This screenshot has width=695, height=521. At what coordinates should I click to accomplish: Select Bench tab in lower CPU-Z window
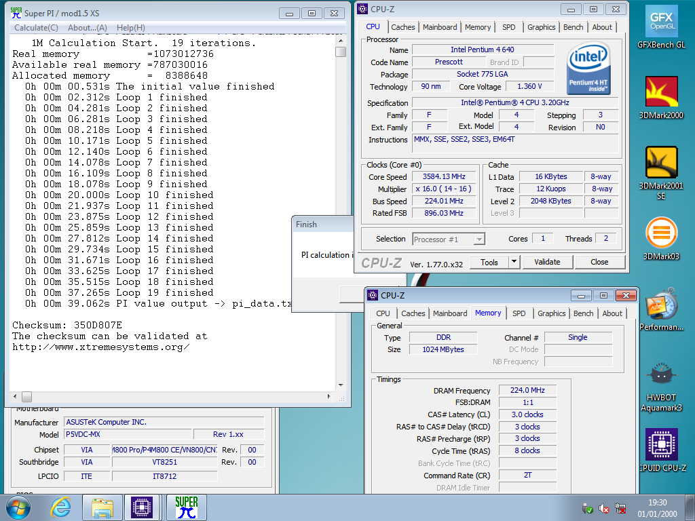(x=583, y=313)
